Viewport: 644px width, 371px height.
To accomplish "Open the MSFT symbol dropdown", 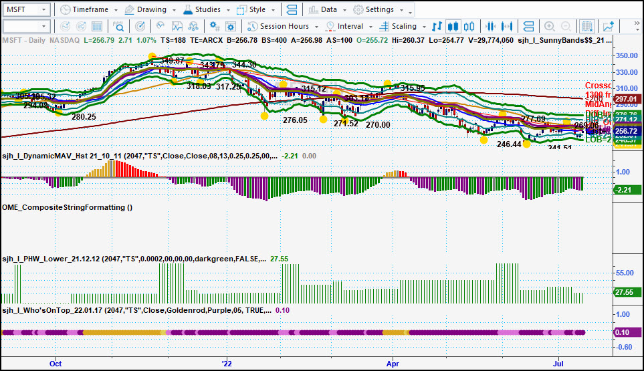I will click(x=43, y=9).
